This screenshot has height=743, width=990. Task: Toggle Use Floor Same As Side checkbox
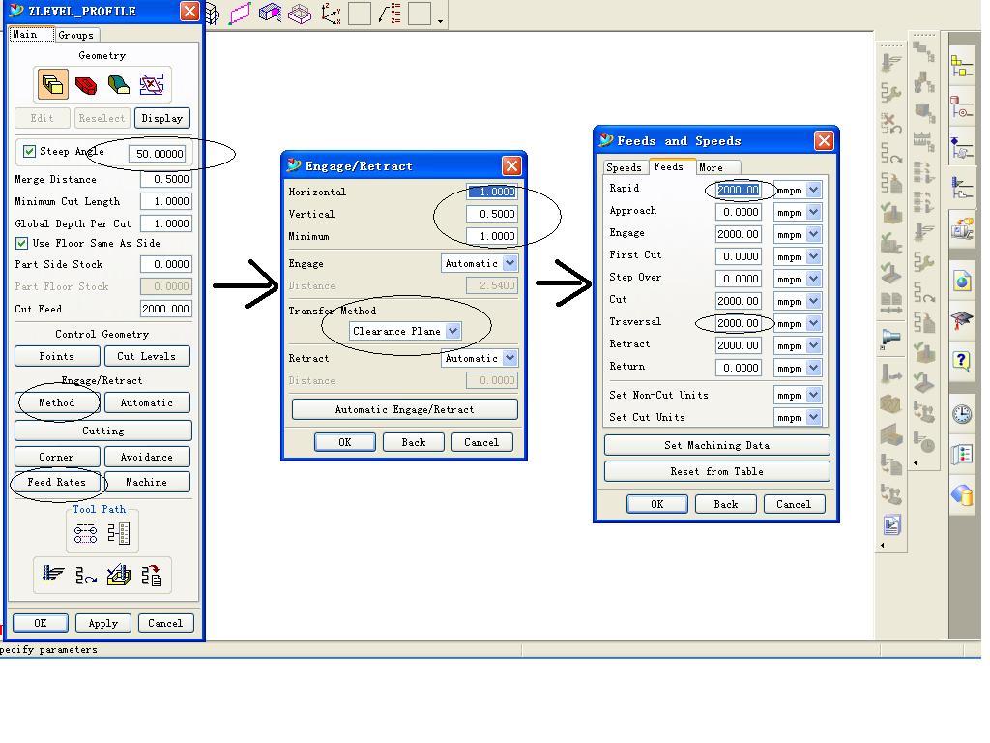21,243
